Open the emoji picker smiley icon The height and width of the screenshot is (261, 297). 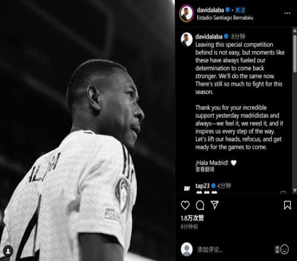tap(285, 250)
